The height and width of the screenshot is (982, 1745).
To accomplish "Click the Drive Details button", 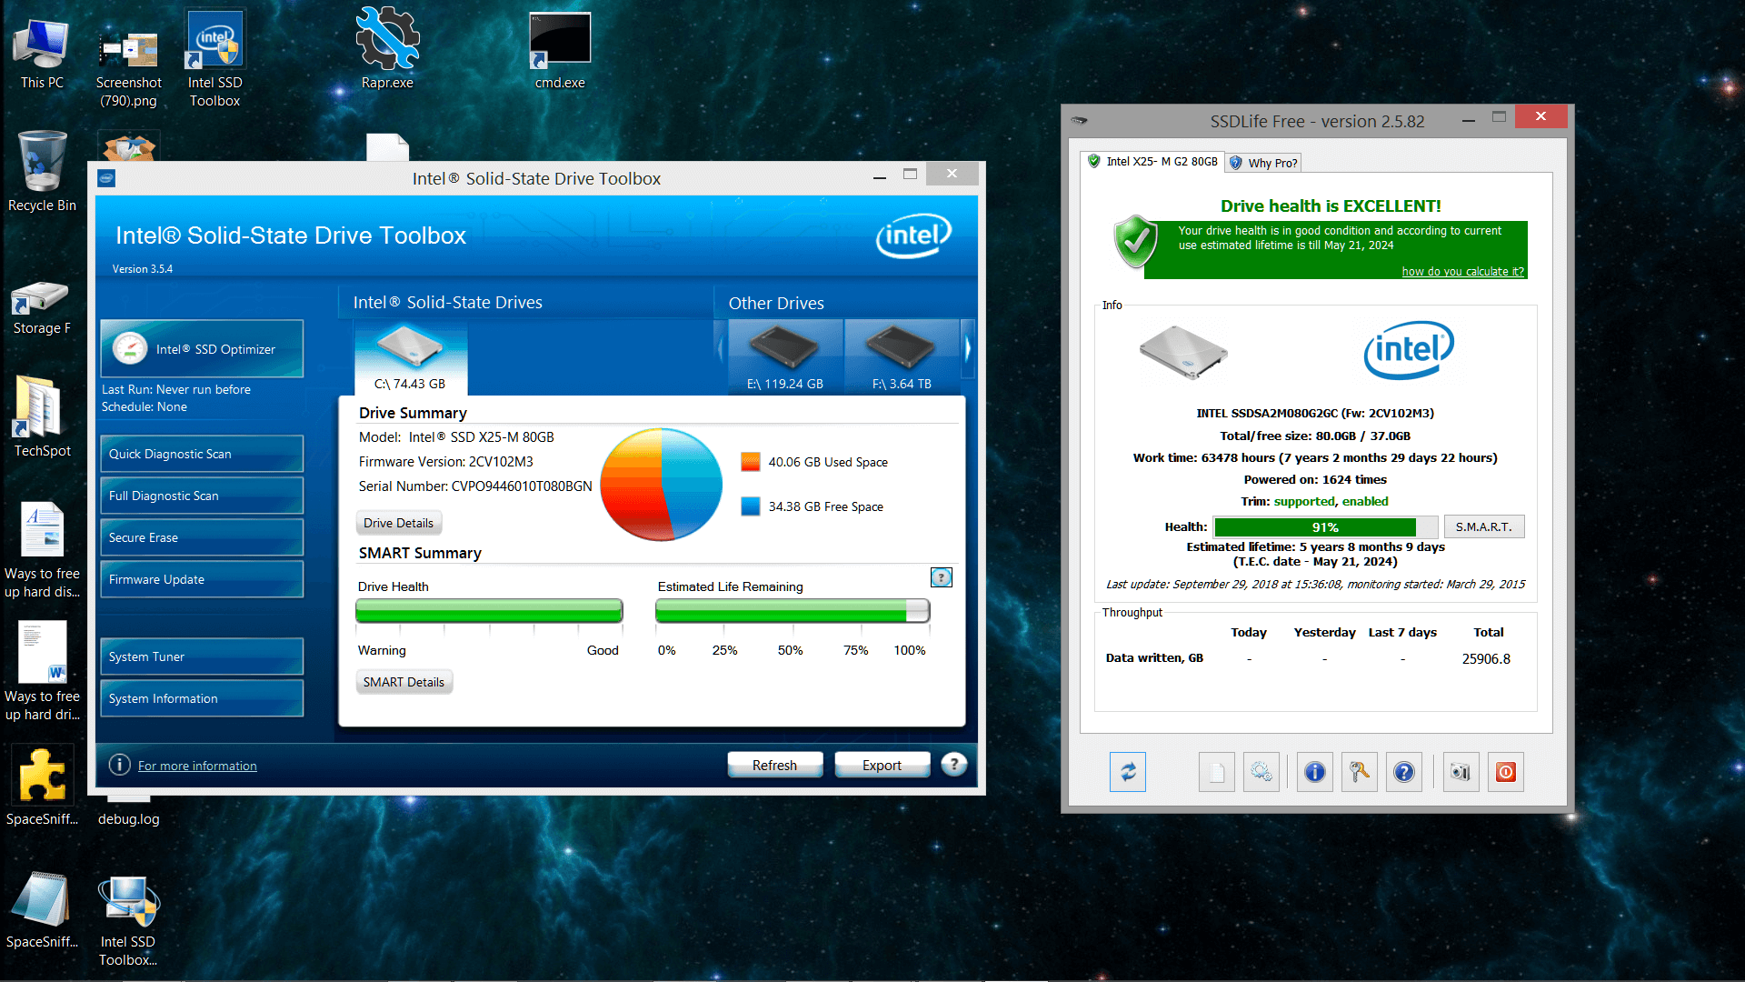I will [x=399, y=523].
